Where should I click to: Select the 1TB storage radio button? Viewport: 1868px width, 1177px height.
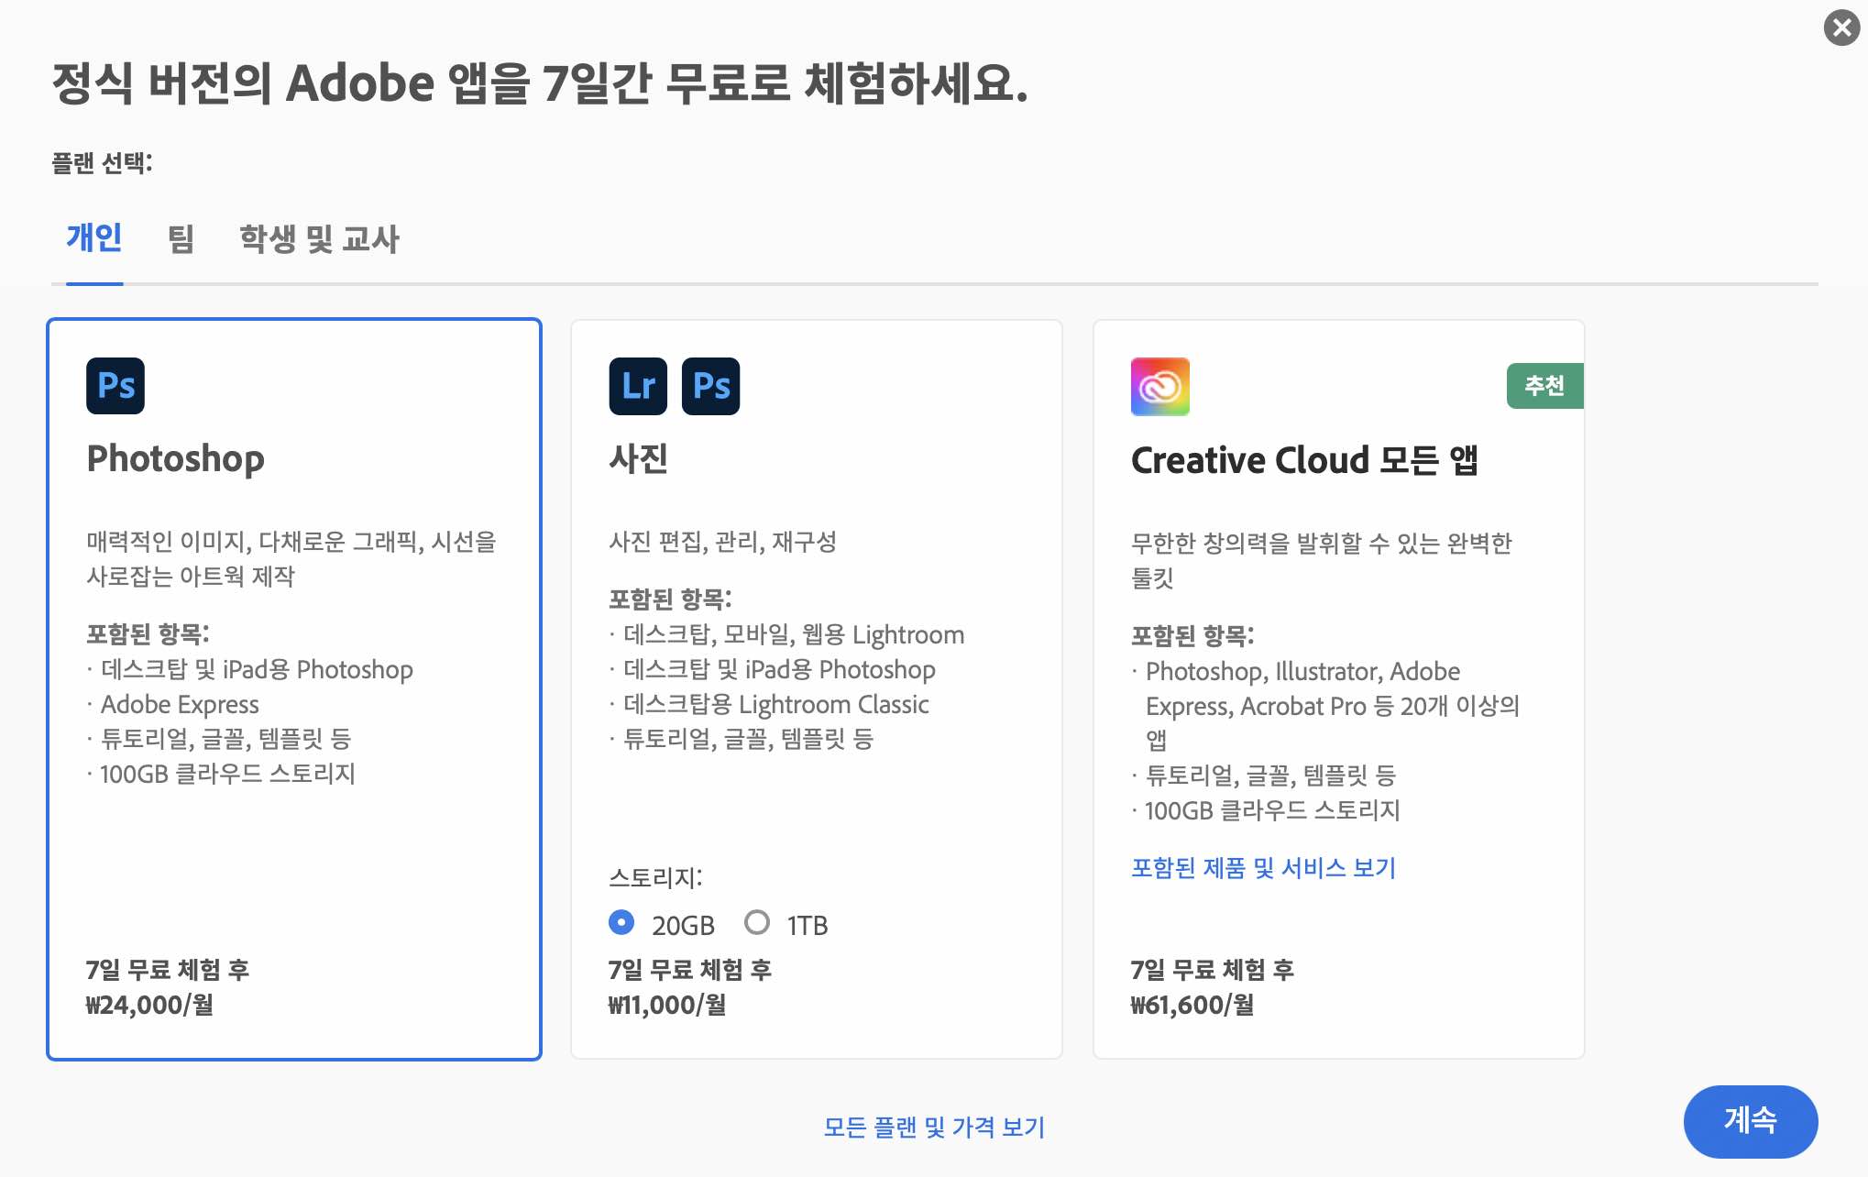[x=757, y=922]
